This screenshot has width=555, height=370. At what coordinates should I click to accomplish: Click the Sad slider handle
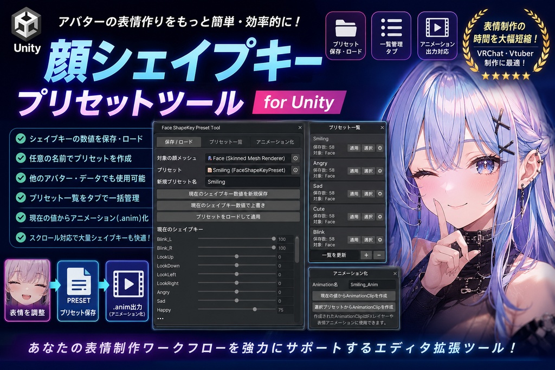tap(236, 301)
